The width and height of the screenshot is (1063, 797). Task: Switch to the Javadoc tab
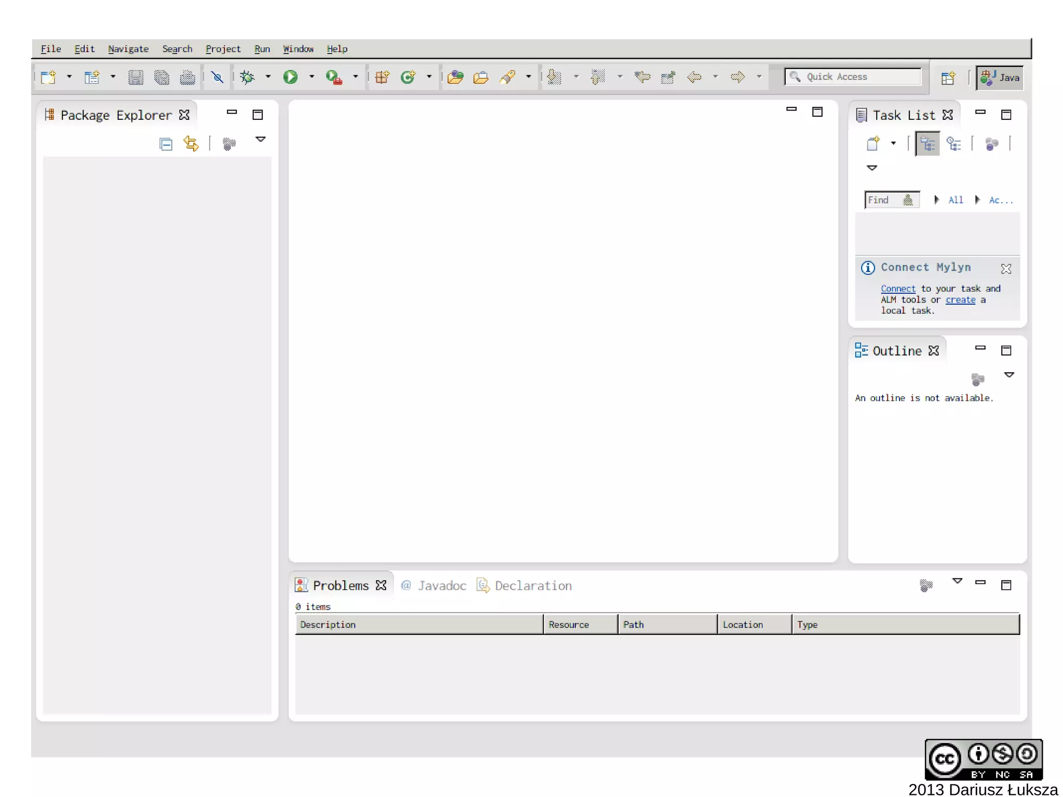(441, 586)
